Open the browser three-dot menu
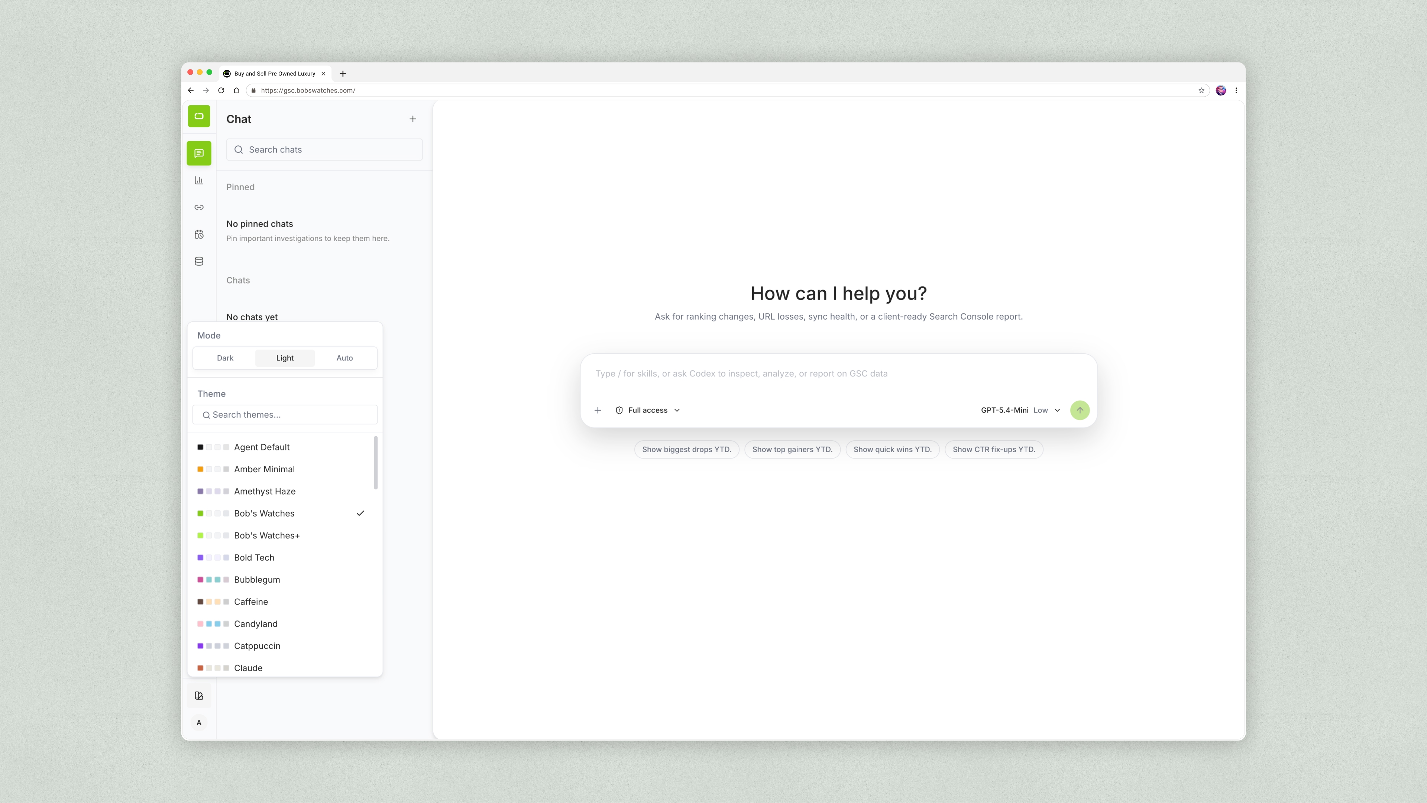 1236,90
